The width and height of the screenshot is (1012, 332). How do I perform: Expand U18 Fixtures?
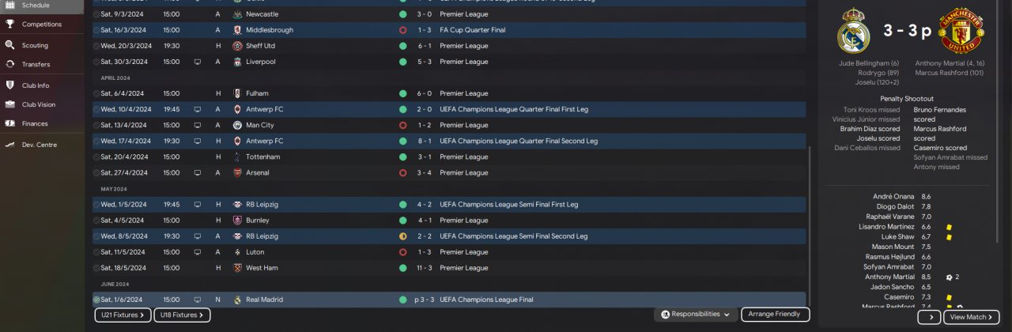pyautogui.click(x=181, y=315)
